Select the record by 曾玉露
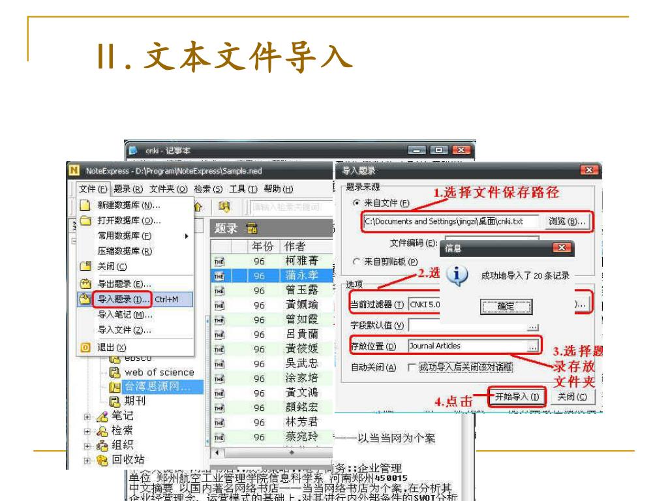The image size is (668, 501). [x=273, y=290]
